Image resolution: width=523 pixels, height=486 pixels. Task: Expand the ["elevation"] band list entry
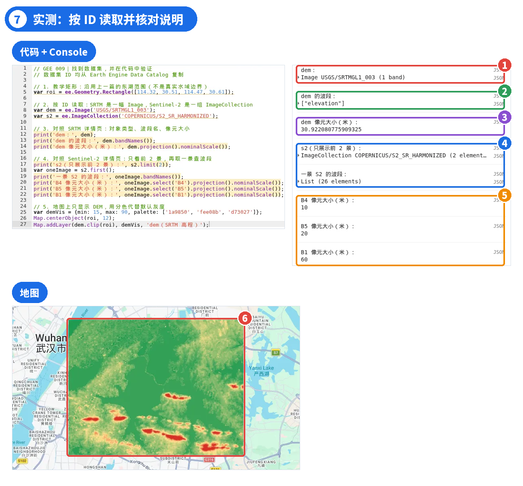(x=299, y=103)
